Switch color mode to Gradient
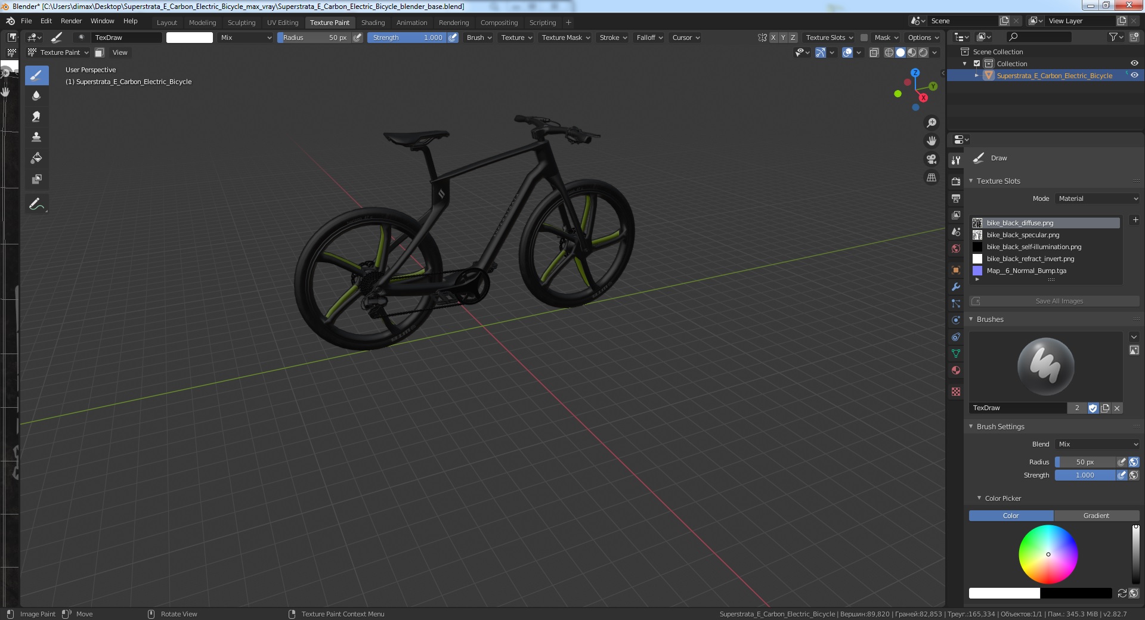Viewport: 1145px width, 620px height. tap(1096, 516)
